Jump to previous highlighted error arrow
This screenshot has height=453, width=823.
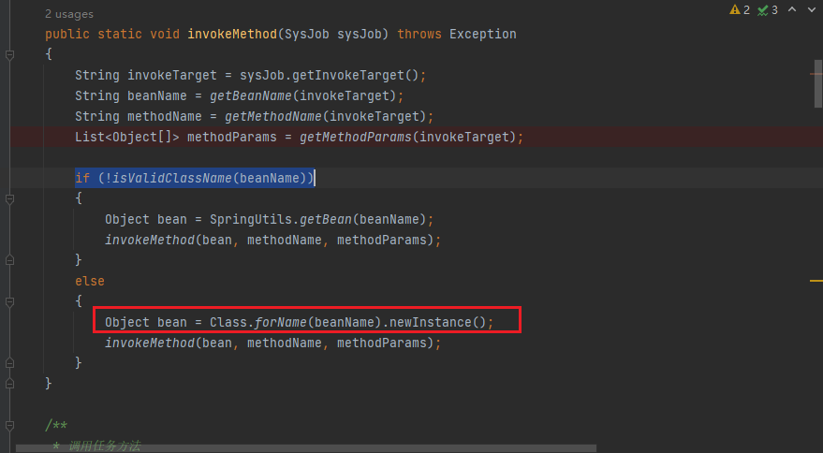(x=791, y=10)
